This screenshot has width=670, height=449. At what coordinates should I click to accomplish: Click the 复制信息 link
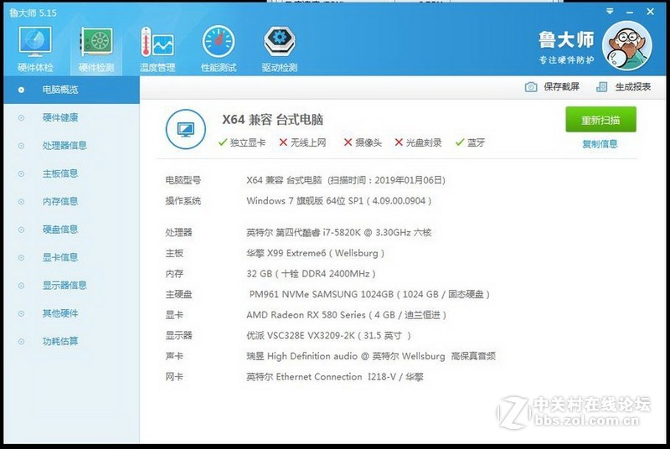(x=600, y=144)
